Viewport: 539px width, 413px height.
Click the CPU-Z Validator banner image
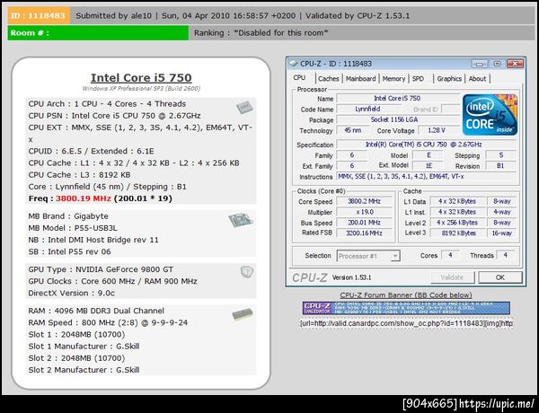406,308
